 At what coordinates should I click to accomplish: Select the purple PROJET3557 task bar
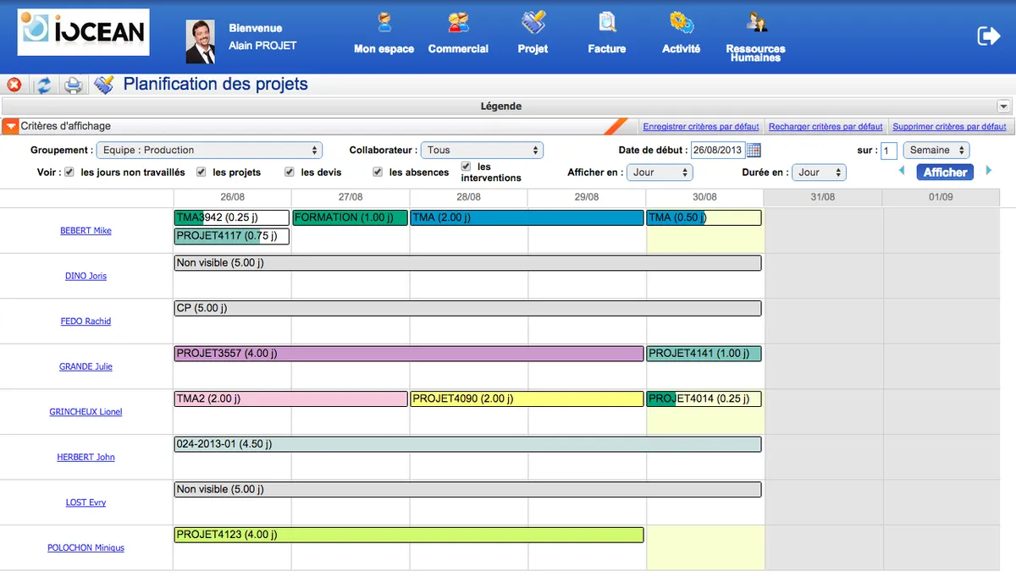click(408, 354)
